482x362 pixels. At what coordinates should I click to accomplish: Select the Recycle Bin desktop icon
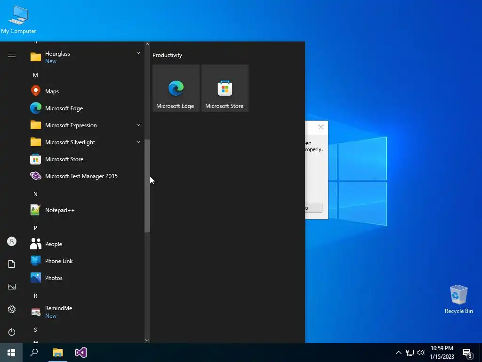[458, 299]
